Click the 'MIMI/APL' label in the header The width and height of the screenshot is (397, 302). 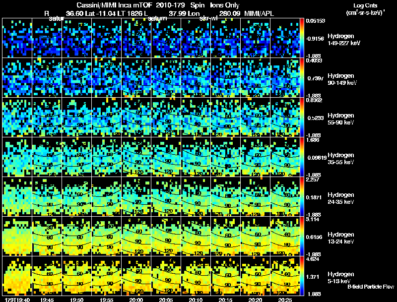pos(259,13)
